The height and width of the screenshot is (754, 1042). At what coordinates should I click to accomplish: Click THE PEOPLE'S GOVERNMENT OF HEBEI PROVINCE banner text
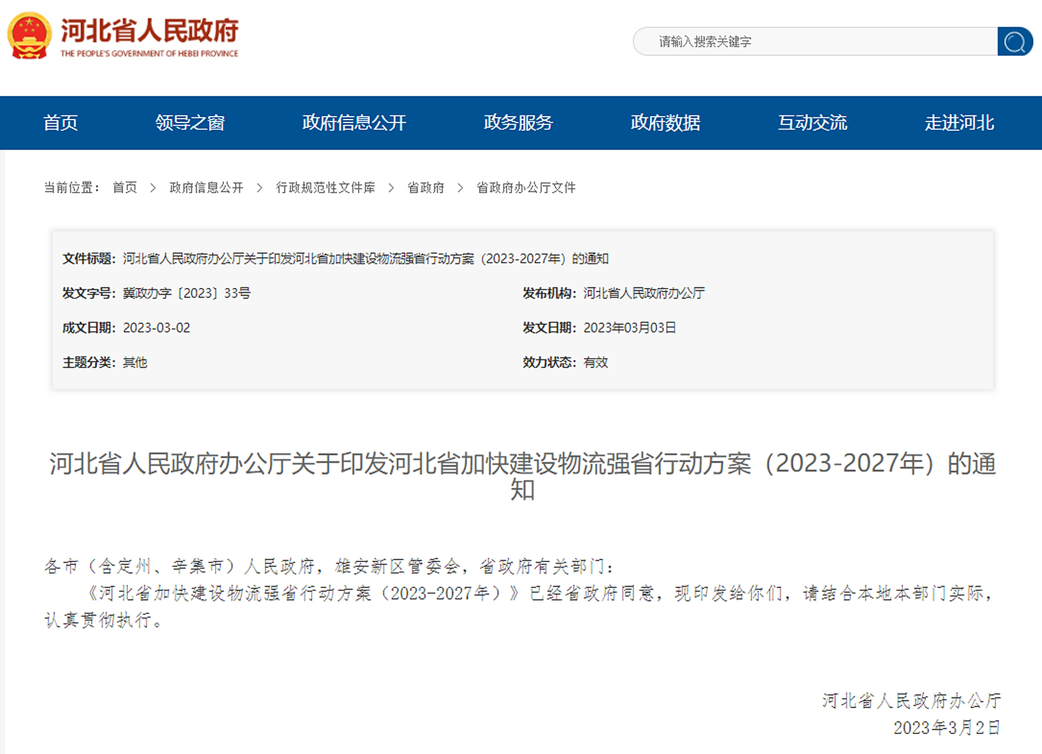click(149, 54)
